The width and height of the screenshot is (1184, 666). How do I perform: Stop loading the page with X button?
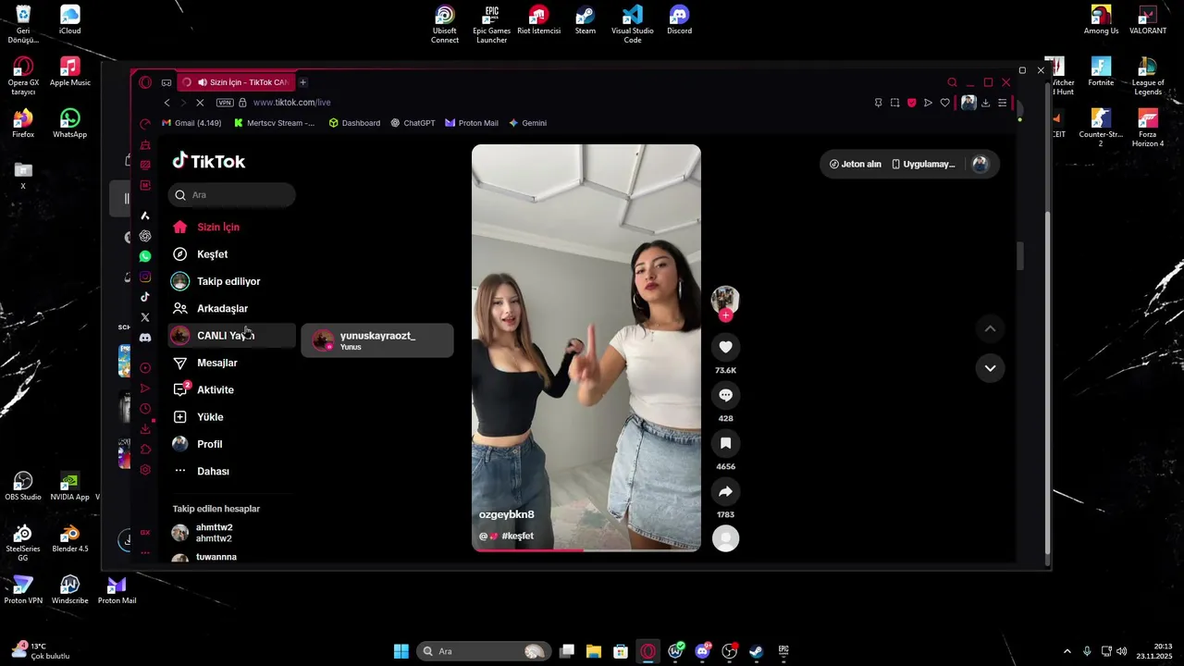click(199, 103)
